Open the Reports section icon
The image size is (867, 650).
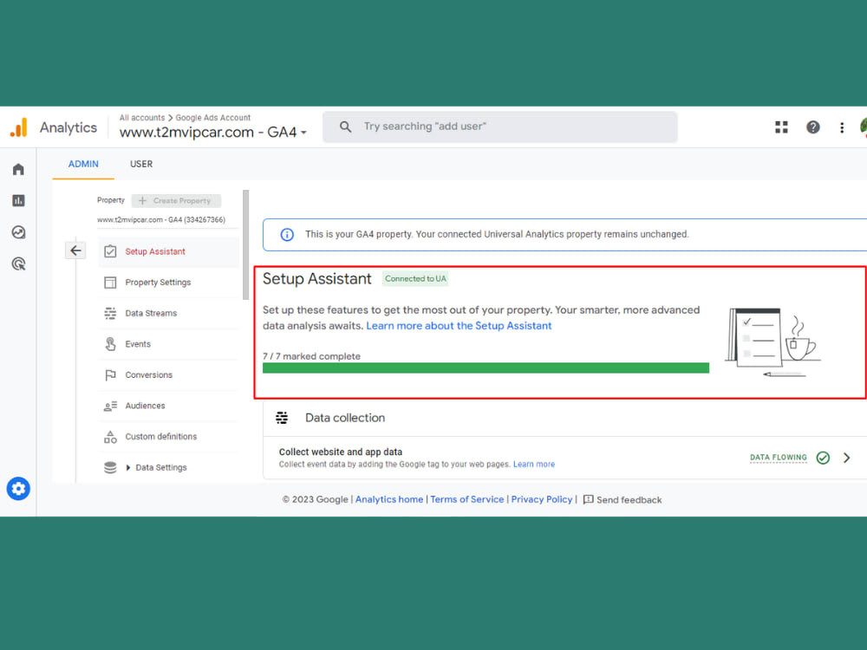pos(18,200)
